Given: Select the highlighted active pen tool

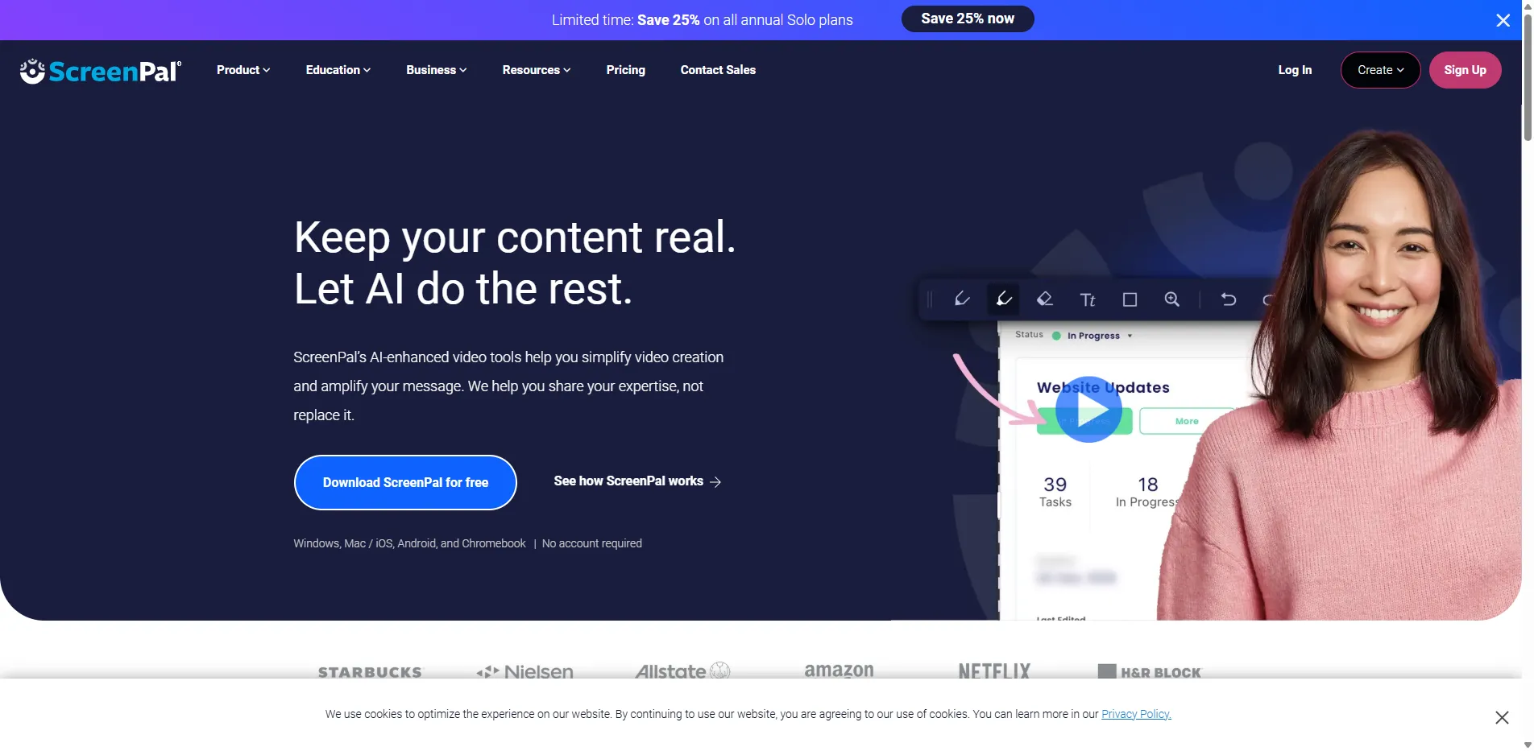Looking at the screenshot, I should point(1003,299).
